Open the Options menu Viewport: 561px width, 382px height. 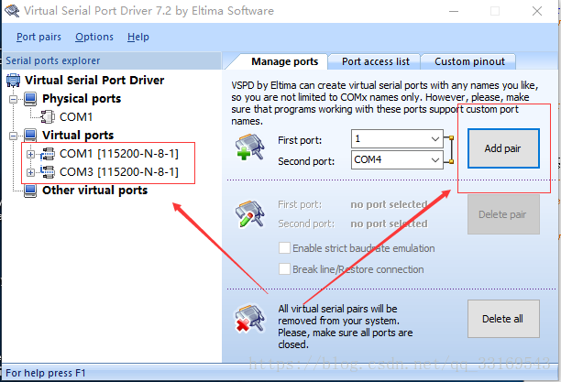(x=94, y=37)
